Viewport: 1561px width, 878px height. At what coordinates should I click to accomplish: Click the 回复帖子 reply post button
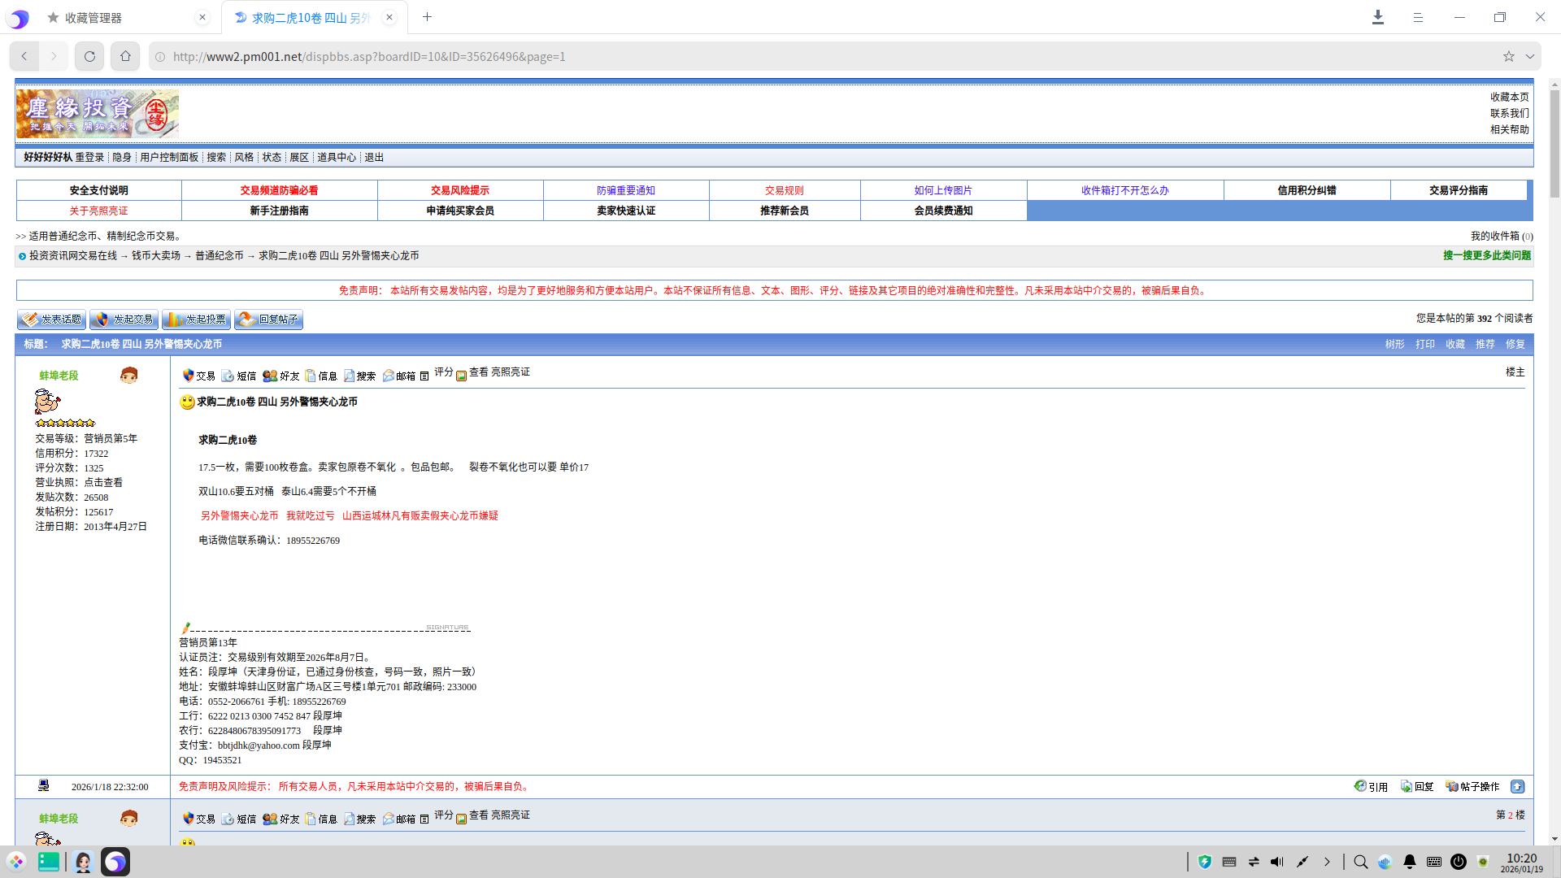pos(268,319)
